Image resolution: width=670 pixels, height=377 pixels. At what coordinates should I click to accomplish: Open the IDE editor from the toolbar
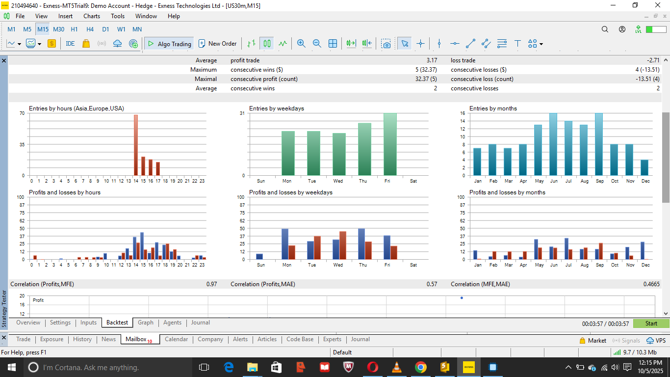tap(70, 44)
